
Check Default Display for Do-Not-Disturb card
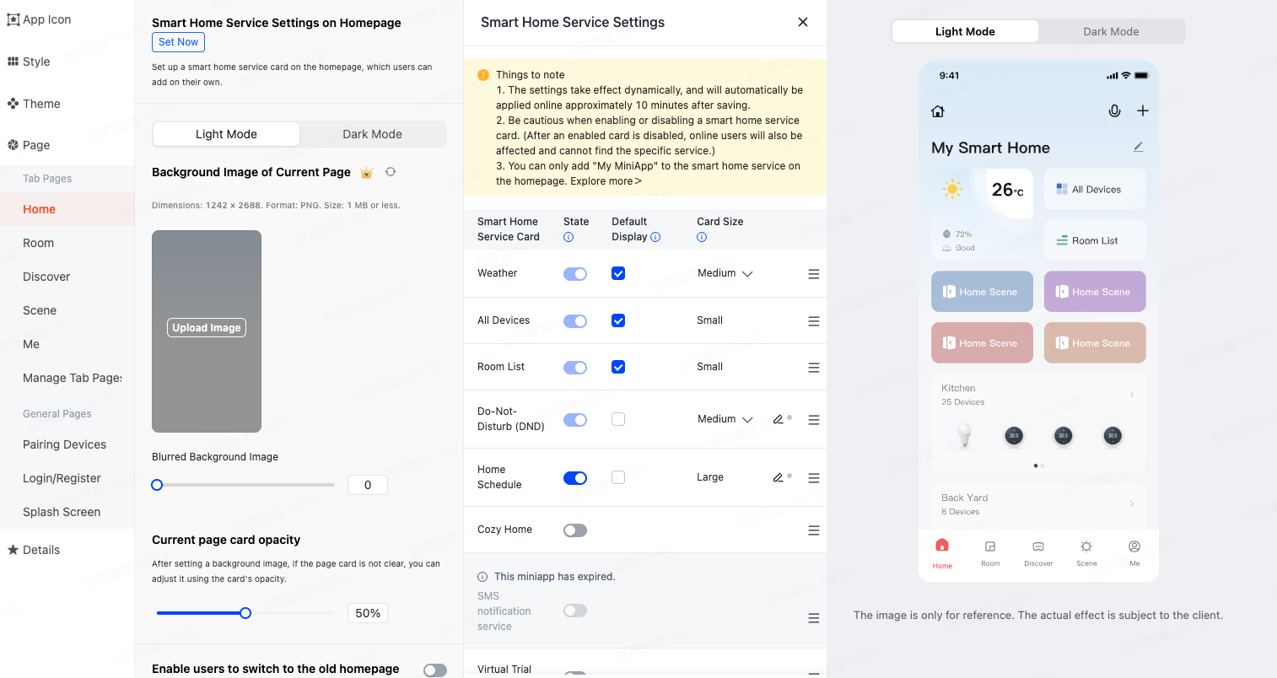pyautogui.click(x=618, y=419)
